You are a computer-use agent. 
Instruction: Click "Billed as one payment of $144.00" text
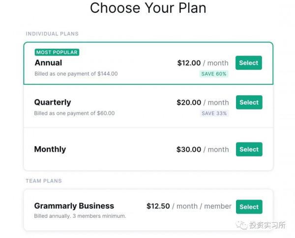pyautogui.click(x=76, y=74)
